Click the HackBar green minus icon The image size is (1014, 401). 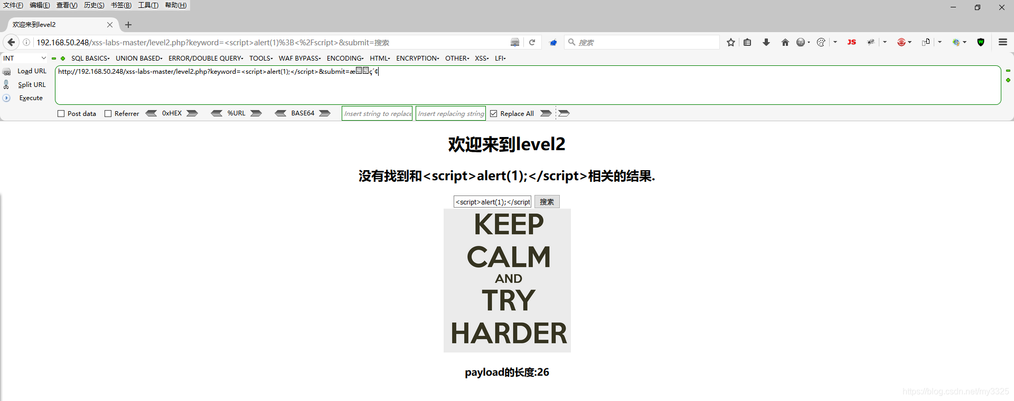click(x=54, y=58)
